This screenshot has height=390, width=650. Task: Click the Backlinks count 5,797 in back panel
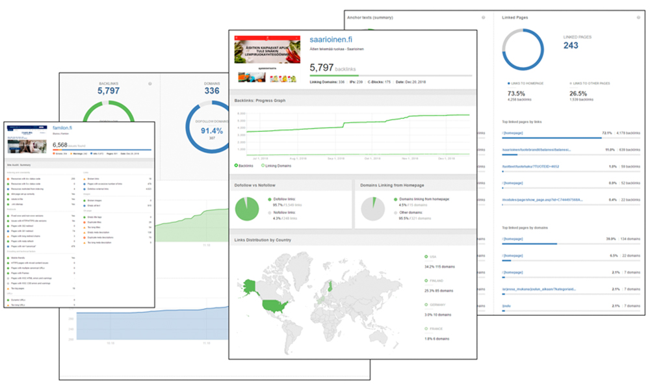click(109, 91)
